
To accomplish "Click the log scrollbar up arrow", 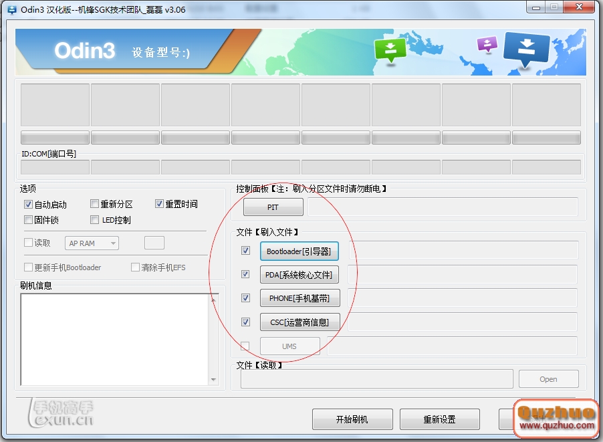I will coord(213,300).
